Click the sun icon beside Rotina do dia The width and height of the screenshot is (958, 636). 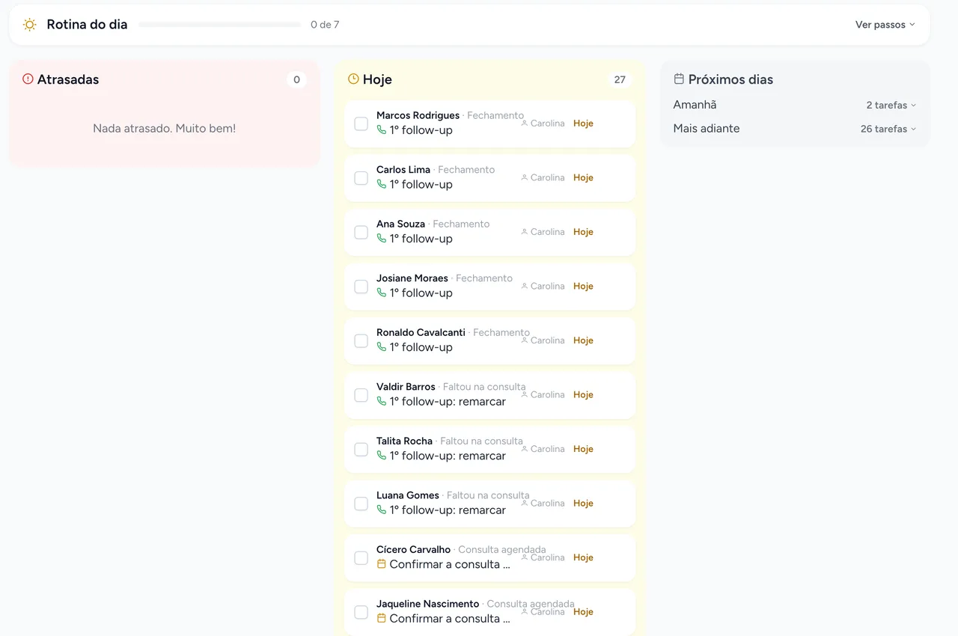tap(30, 25)
